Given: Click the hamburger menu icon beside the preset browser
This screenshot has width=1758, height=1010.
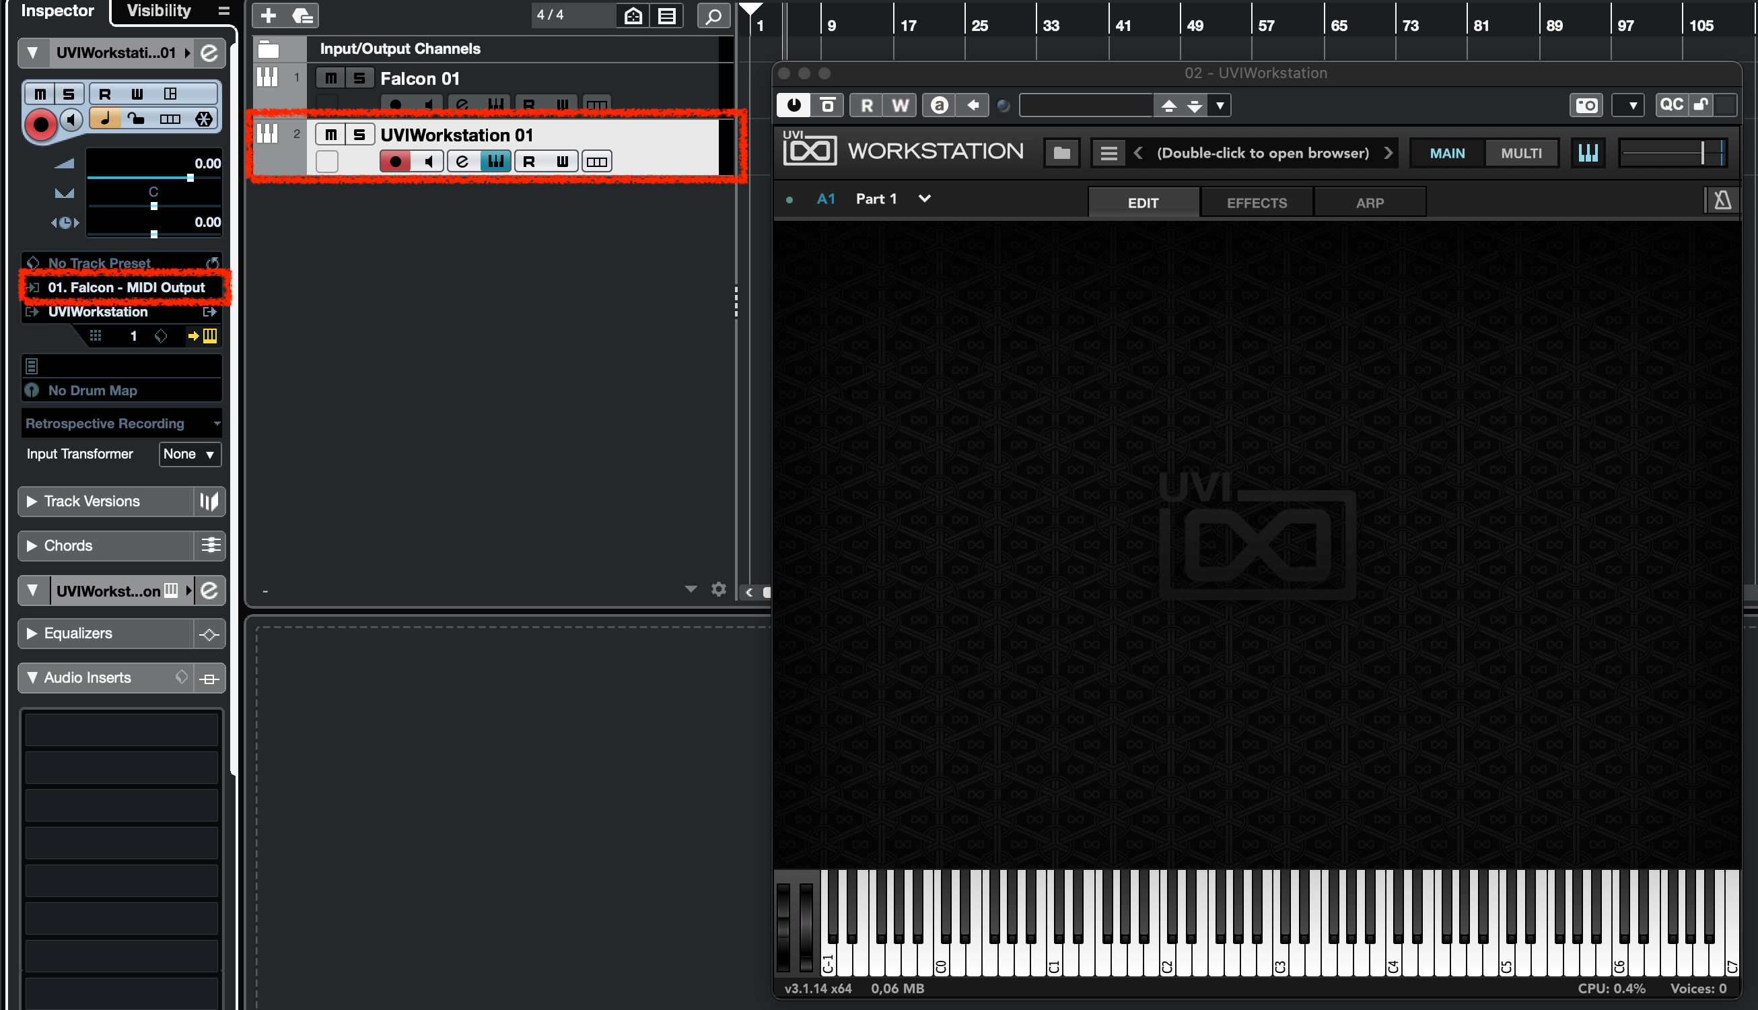Looking at the screenshot, I should coord(1108,153).
